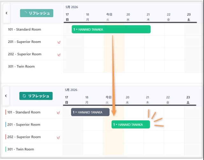
Task: Click date '18 月' header in upper calendar
Action: (87, 17)
